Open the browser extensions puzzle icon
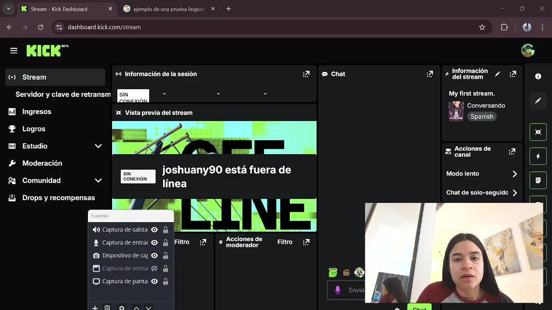Viewport: 552px width, 310px height. [504, 27]
